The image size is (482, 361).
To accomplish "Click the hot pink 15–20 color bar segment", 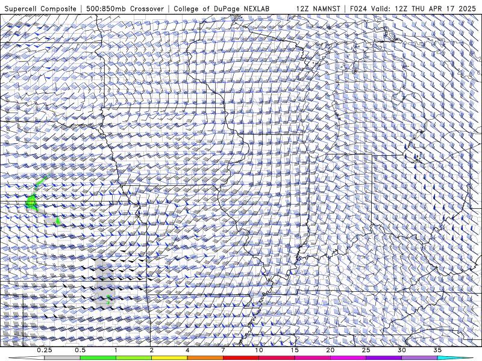I will 312,358.
